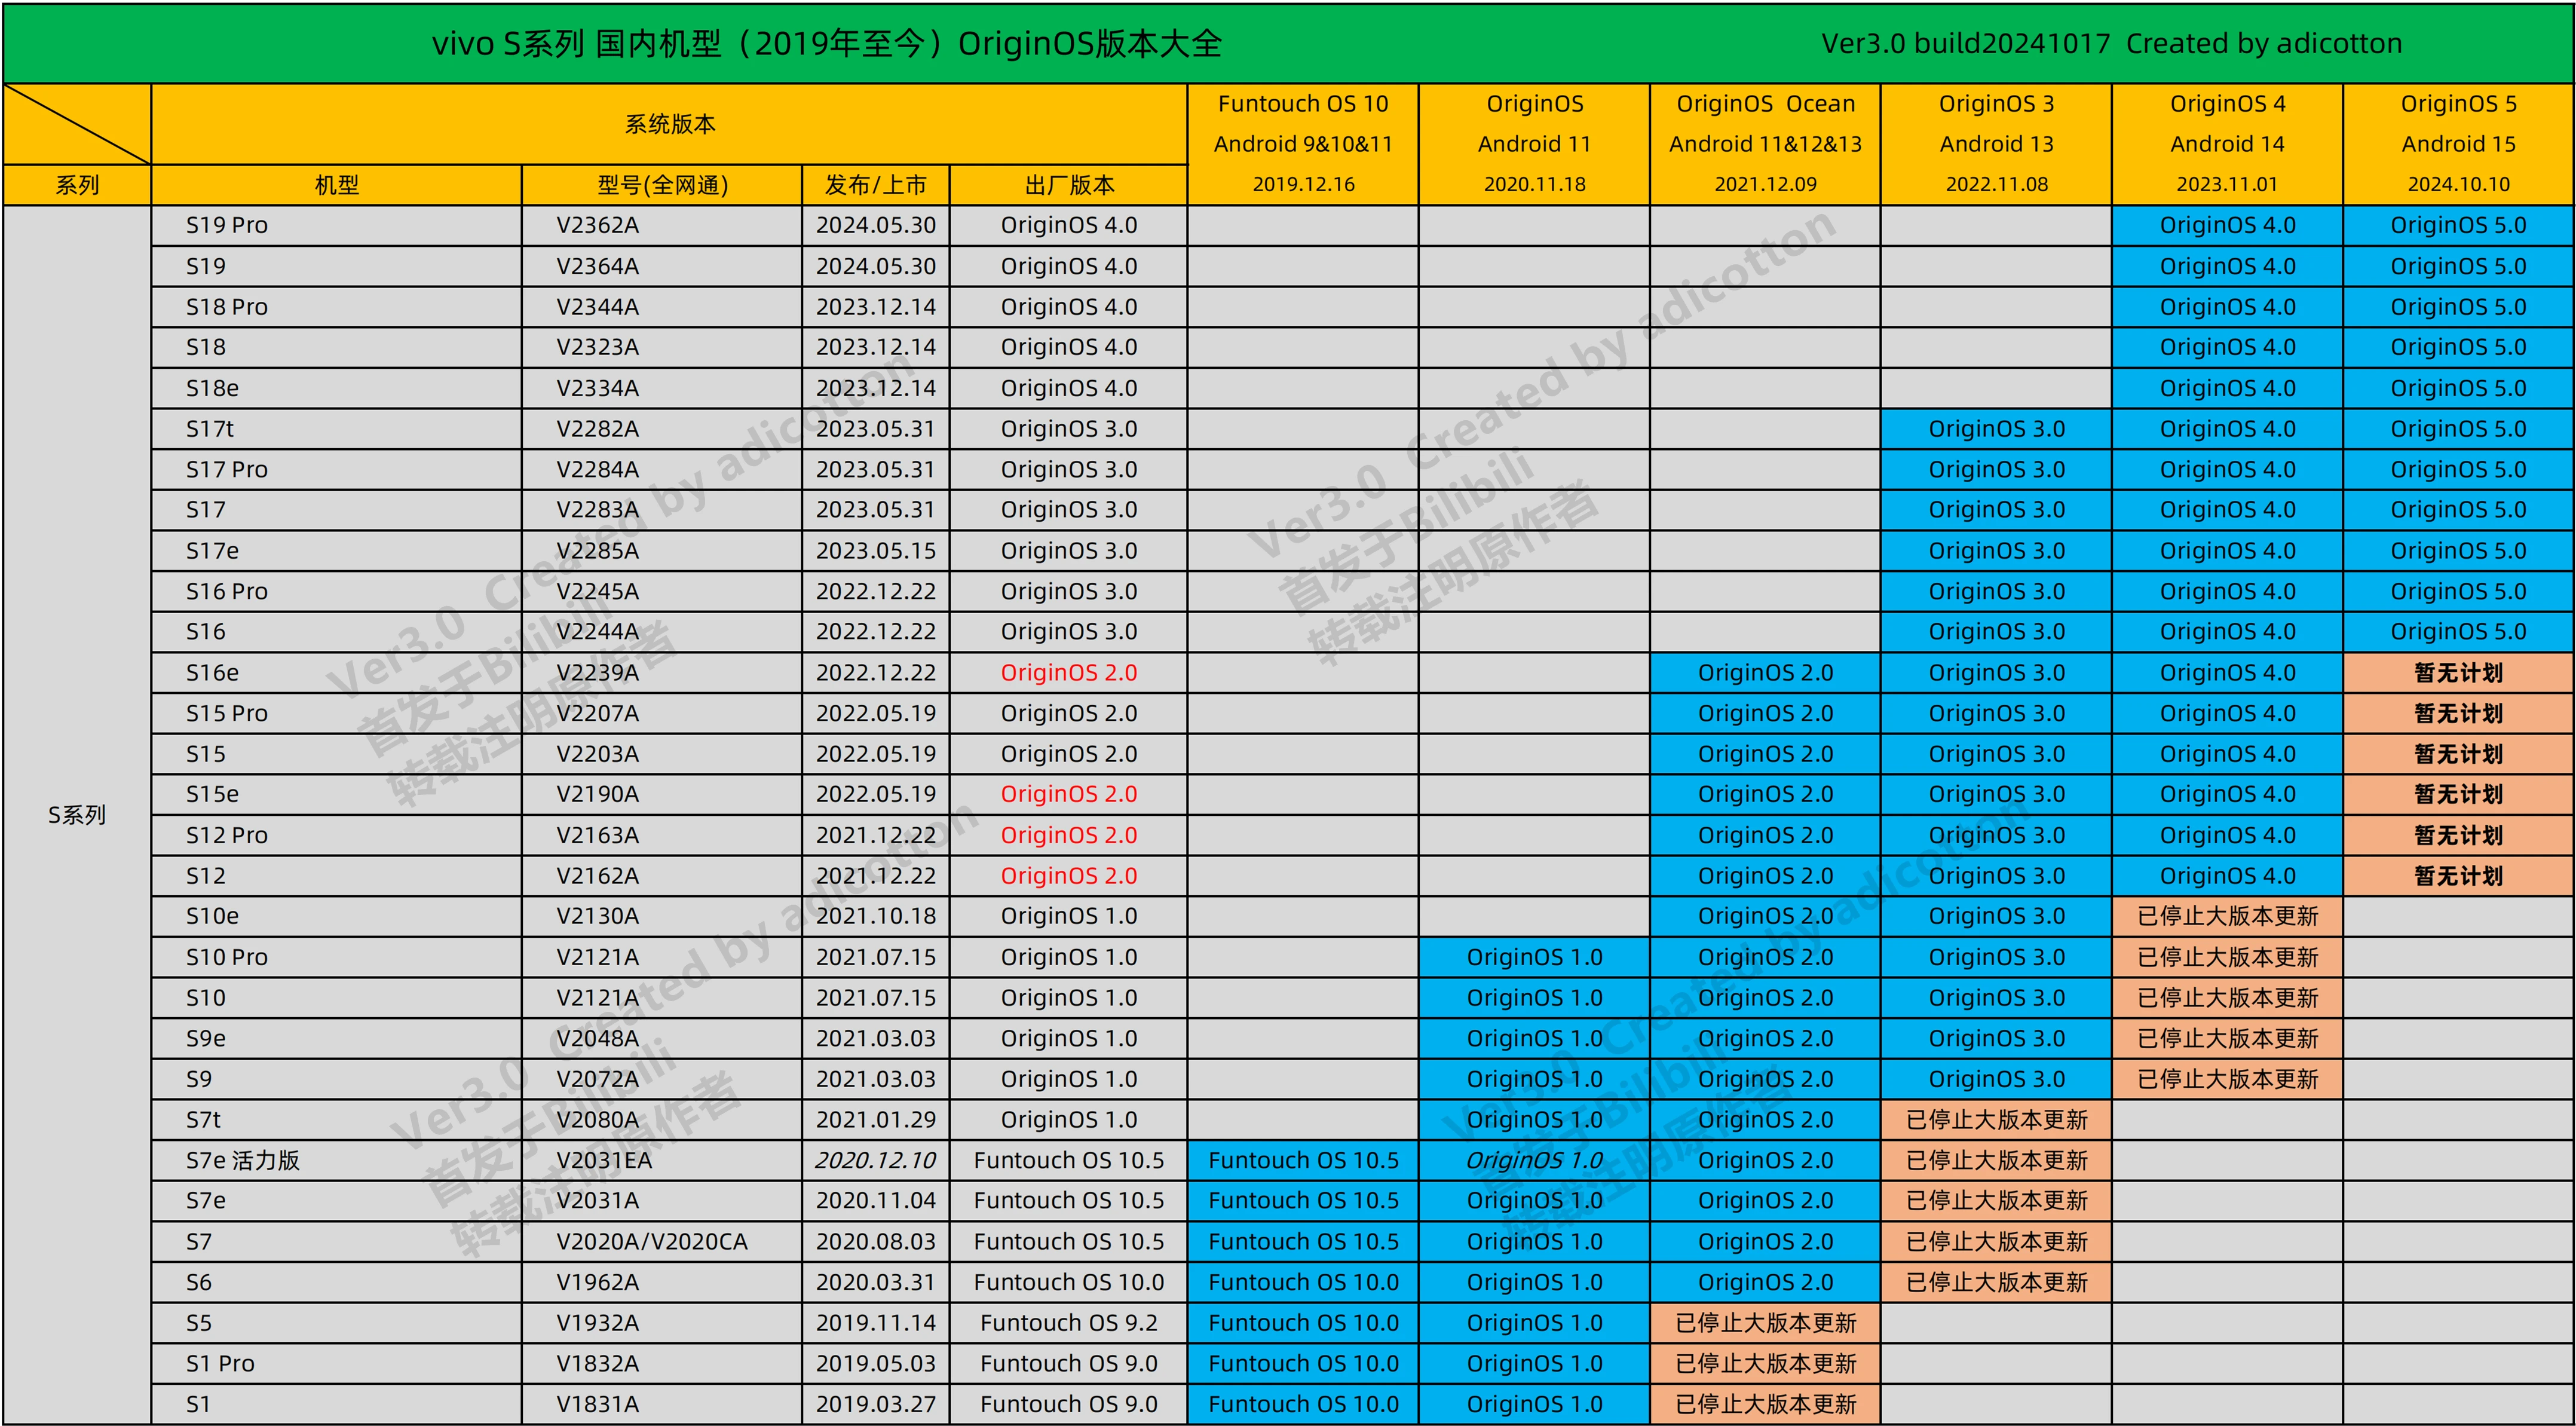Click the S19 Pro model cell
2576x1426 pixels.
[x=227, y=225]
